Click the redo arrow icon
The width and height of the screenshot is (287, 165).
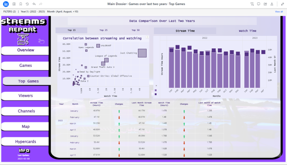pos(41,4)
